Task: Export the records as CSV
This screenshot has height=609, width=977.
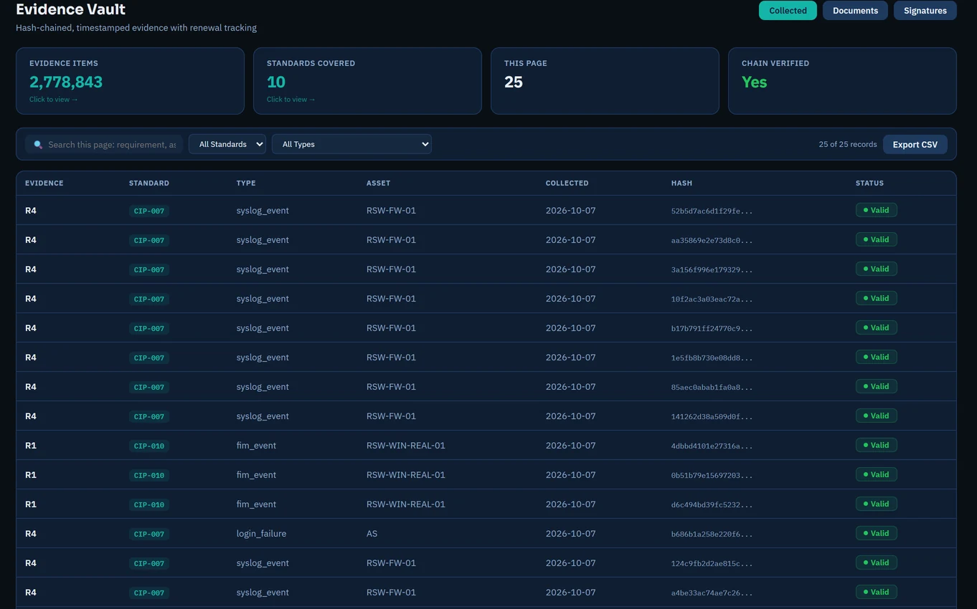Action: pos(915,144)
